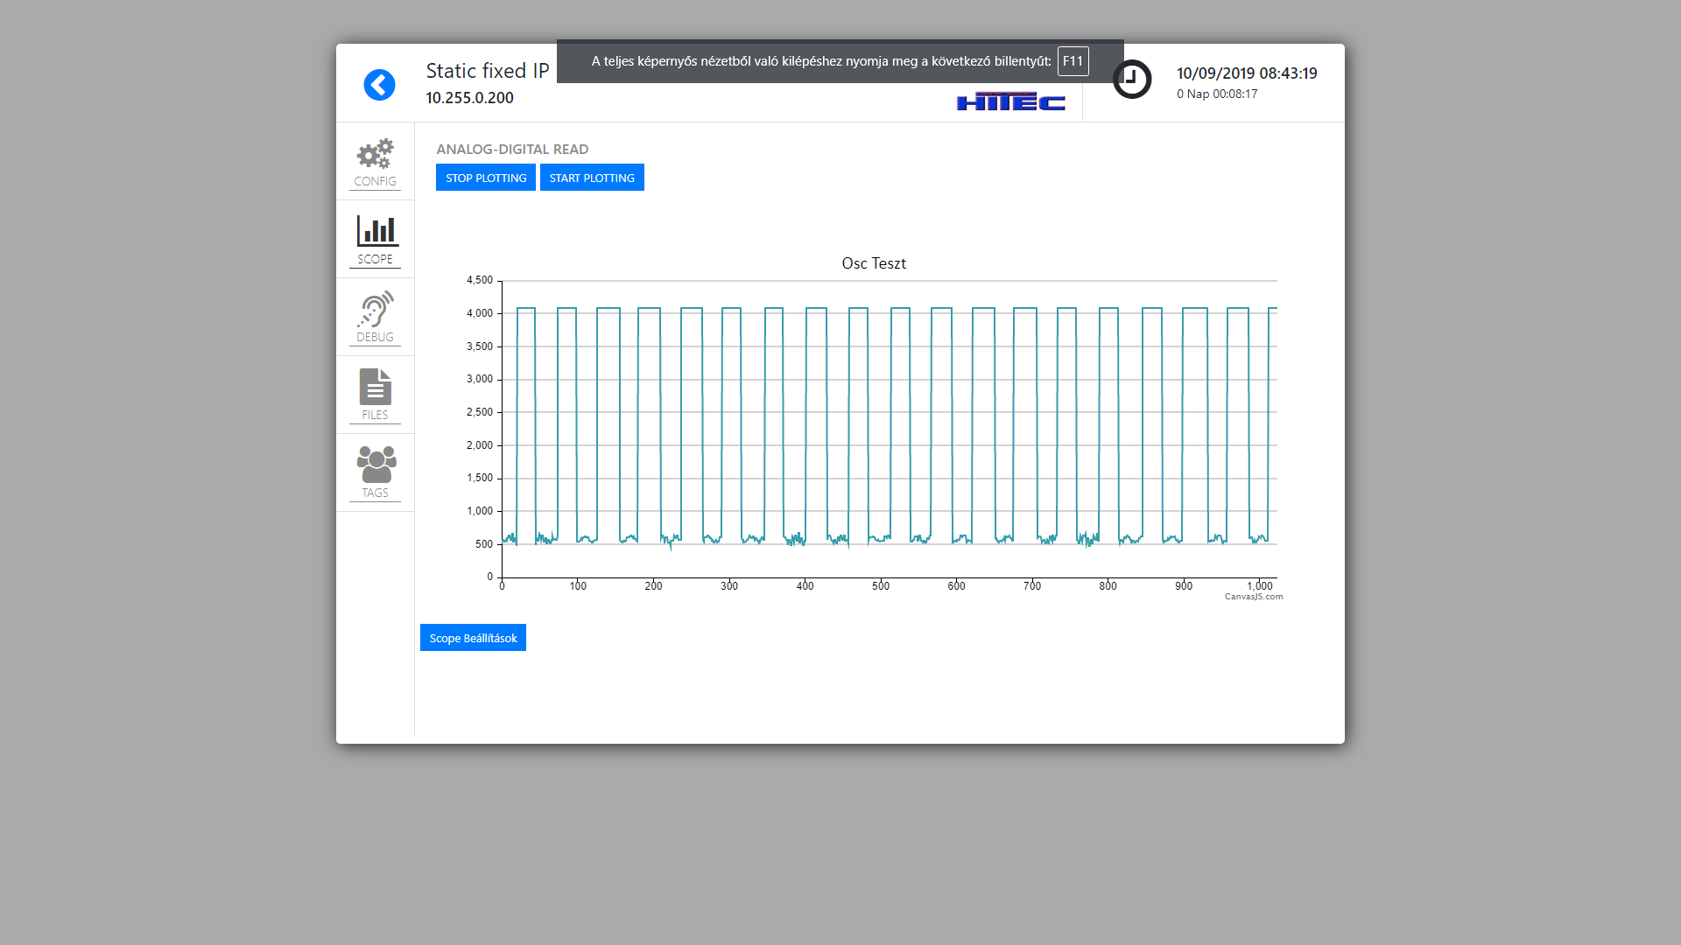Click inside the oscilloscope chart plot area
This screenshot has width=1681, height=945.
click(x=889, y=429)
